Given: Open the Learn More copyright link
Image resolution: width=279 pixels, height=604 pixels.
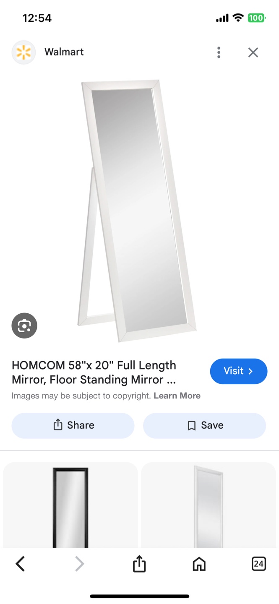Looking at the screenshot, I should point(177,396).
